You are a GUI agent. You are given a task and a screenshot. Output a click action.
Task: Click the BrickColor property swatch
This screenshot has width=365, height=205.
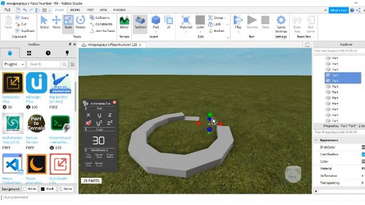(363, 147)
